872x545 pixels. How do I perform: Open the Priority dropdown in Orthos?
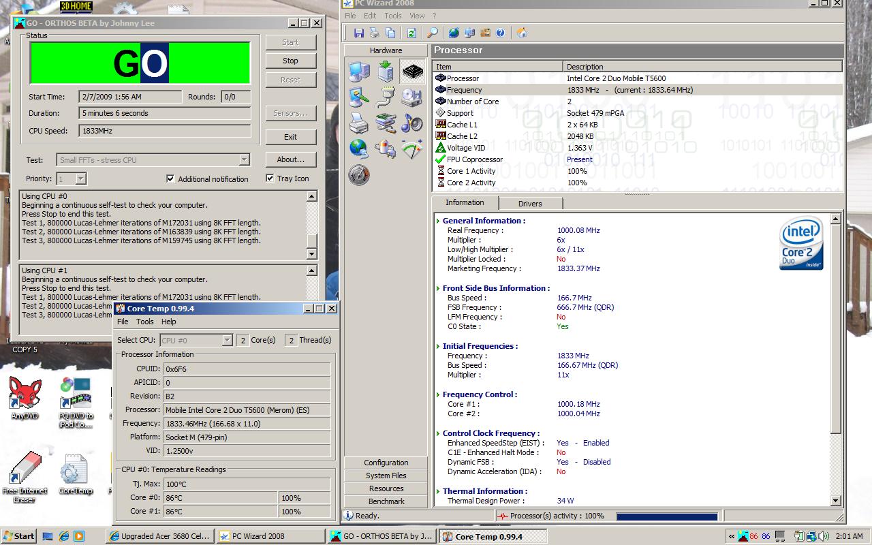[80, 178]
